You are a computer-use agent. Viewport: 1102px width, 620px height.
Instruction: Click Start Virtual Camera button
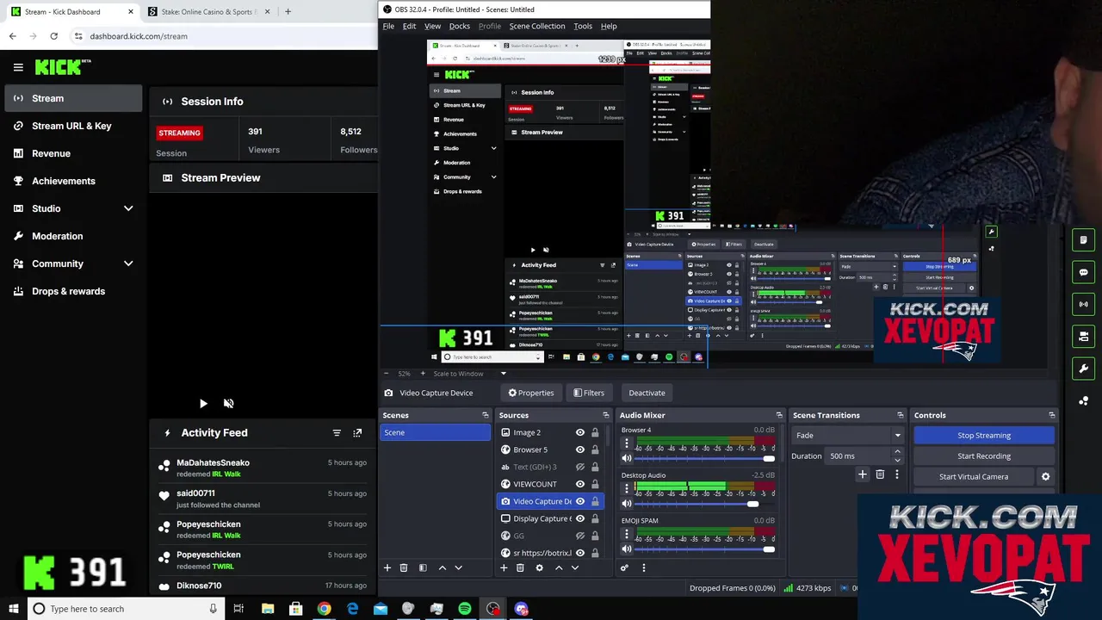tap(974, 476)
